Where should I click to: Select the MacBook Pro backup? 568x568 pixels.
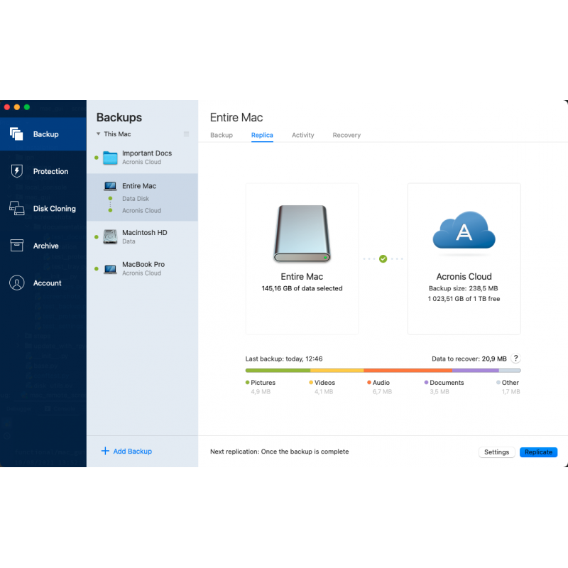pyautogui.click(x=142, y=268)
